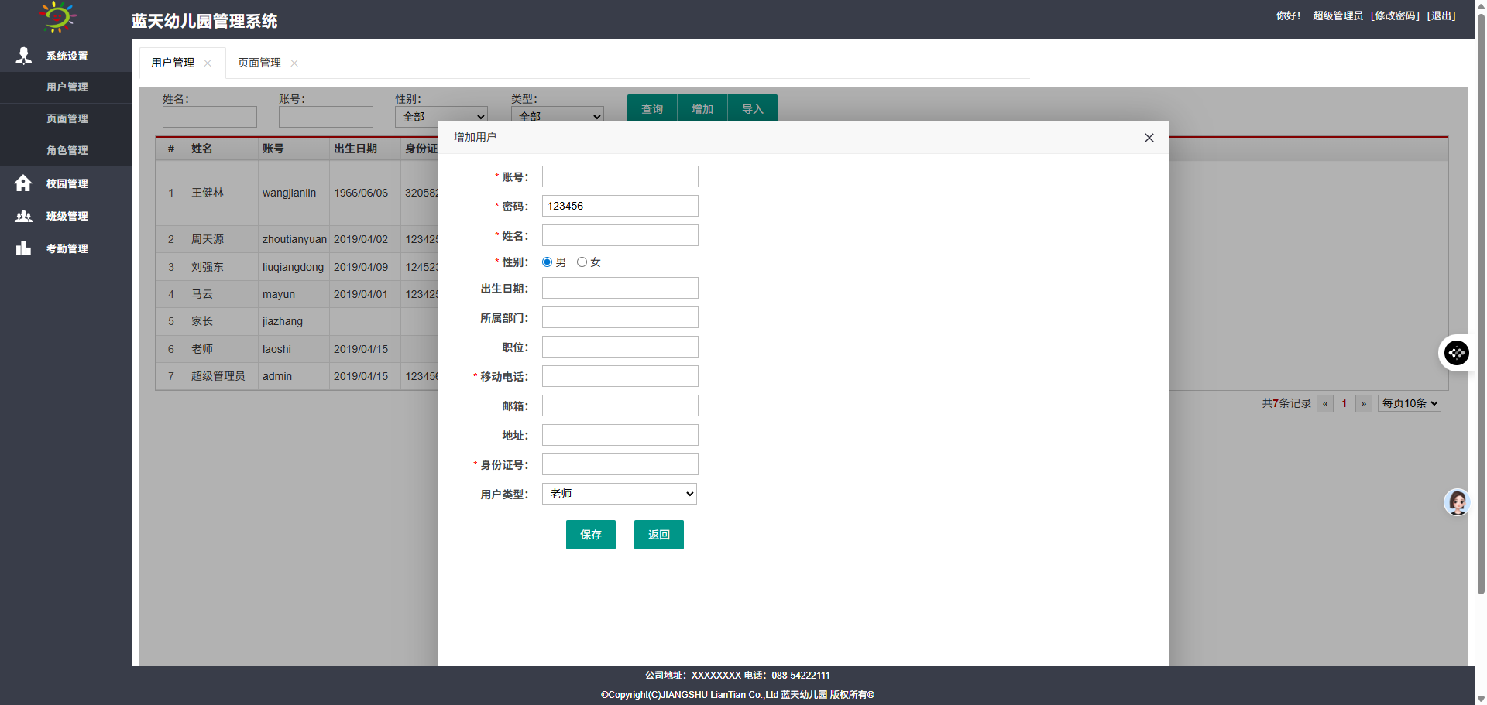Viewport: 1487px width, 705px height.
Task: Switch to the 页面管理 tab
Action: click(259, 63)
